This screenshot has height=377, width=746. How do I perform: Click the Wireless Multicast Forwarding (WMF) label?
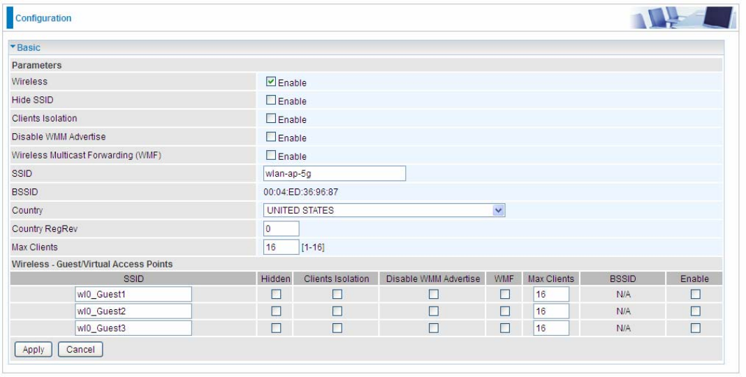[x=87, y=156]
